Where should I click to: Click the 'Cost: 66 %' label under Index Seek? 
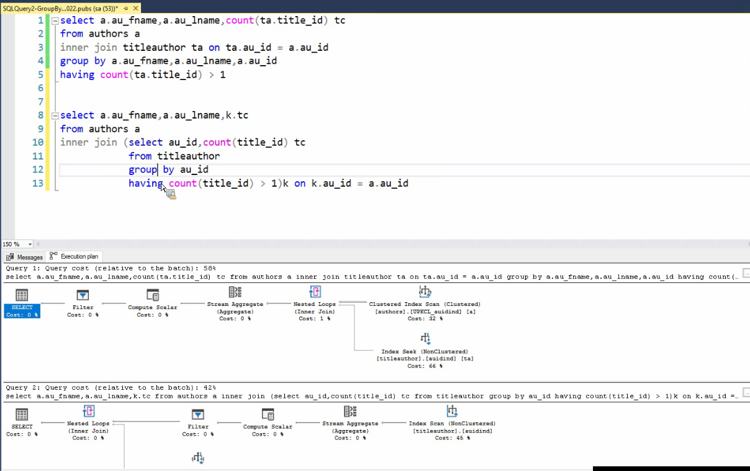coord(425,366)
